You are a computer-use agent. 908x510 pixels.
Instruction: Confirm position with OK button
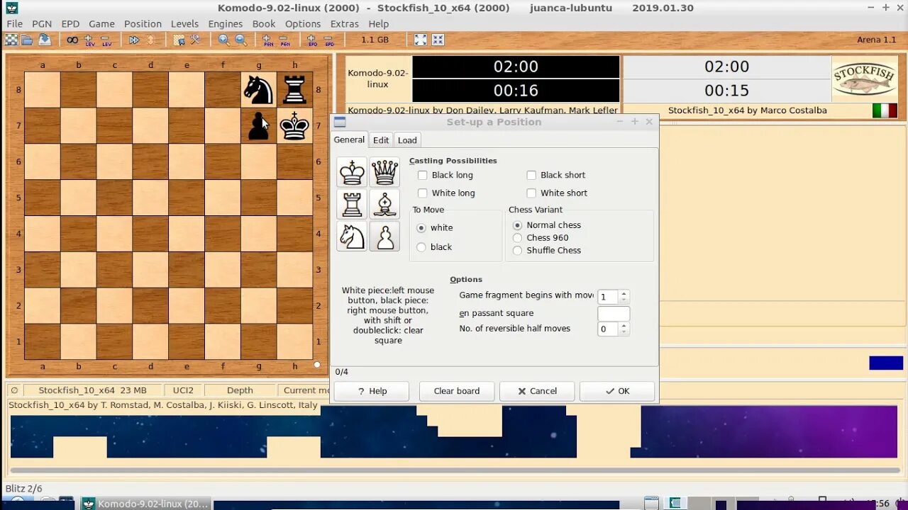click(617, 391)
